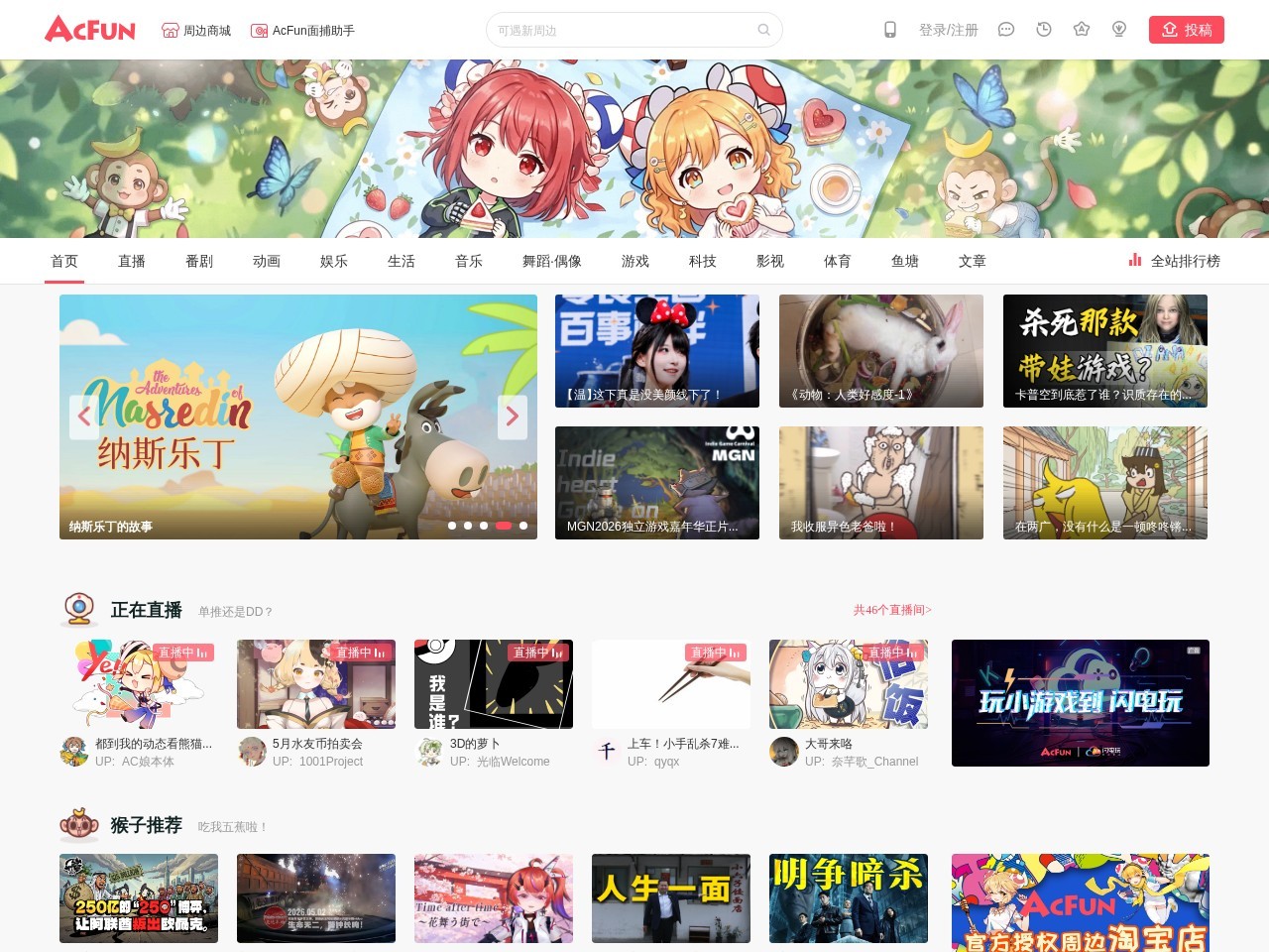1269x952 pixels.
Task: Click live title 5月水友币拍卖会
Action: (317, 744)
